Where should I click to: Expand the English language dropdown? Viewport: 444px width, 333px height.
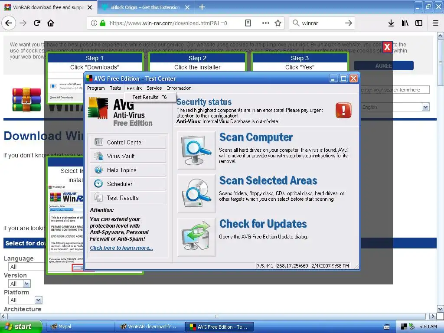tap(426, 107)
